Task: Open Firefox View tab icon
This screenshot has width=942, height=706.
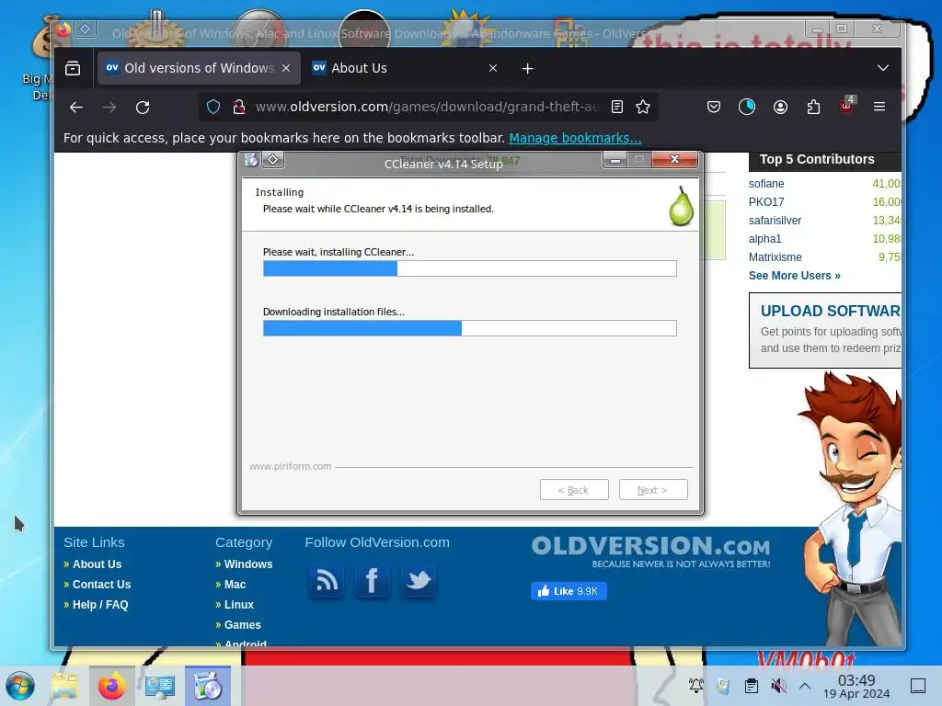Action: click(x=73, y=68)
